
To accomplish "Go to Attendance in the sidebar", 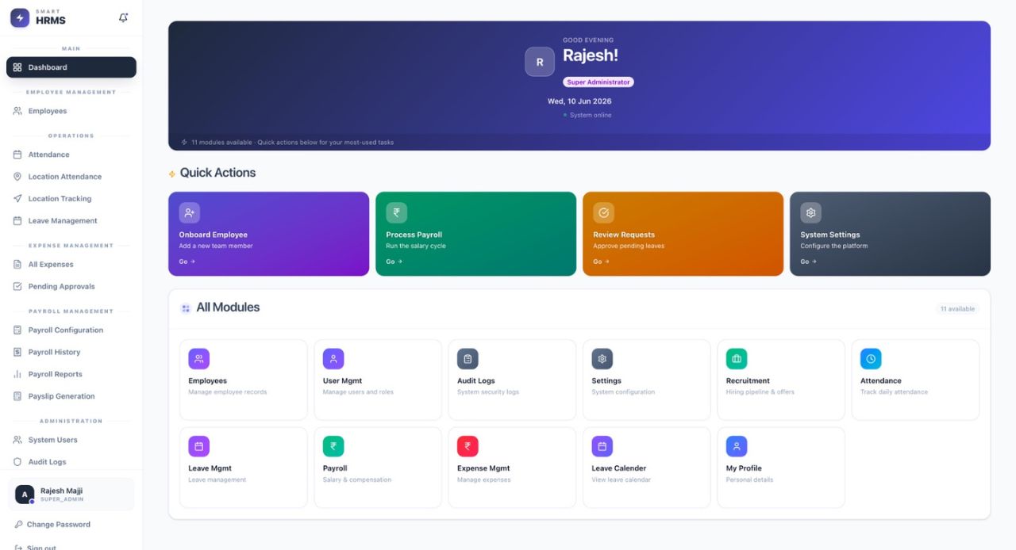I will pyautogui.click(x=71, y=155).
